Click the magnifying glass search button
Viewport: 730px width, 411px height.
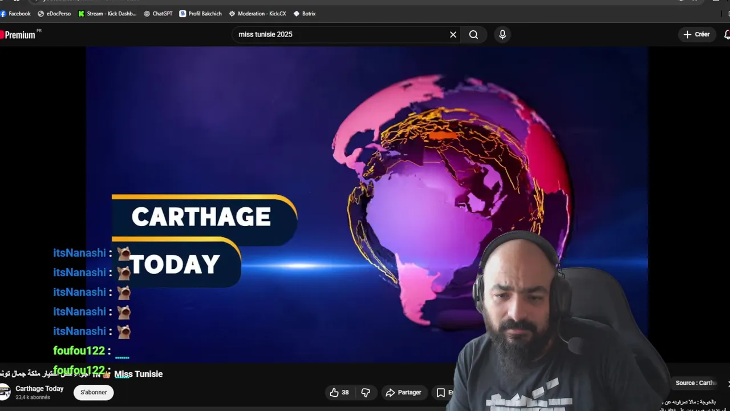(x=473, y=34)
